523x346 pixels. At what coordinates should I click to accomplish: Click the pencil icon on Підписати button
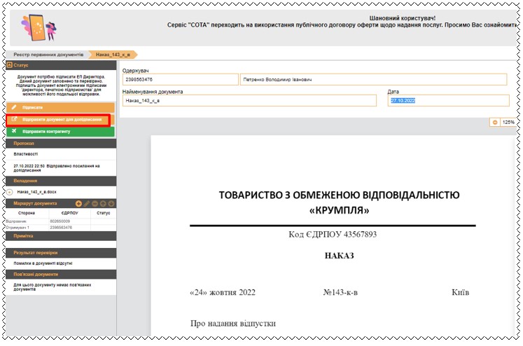click(x=14, y=107)
